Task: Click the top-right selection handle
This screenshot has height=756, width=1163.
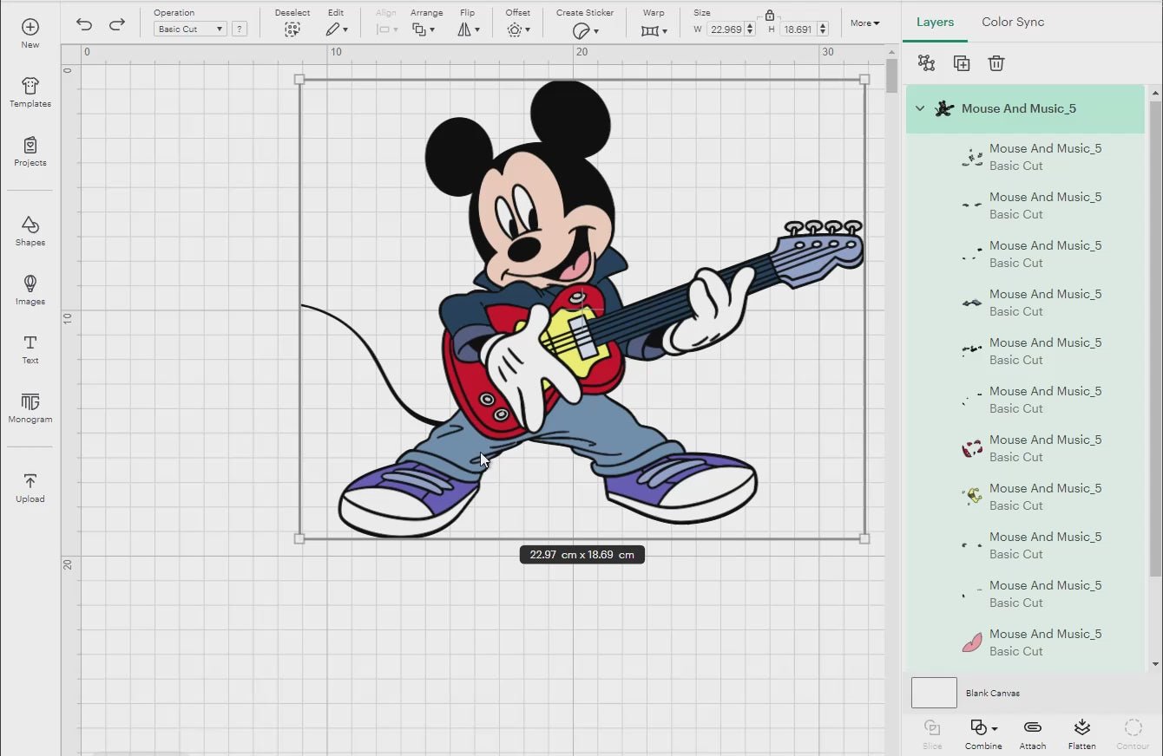Action: [864, 79]
